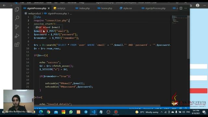Open the Windows notification center icon

point(204,112)
